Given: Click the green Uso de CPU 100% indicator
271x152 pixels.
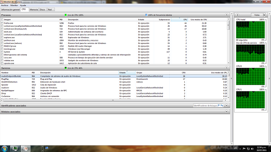Looking at the screenshot, I should [x=66, y=15].
